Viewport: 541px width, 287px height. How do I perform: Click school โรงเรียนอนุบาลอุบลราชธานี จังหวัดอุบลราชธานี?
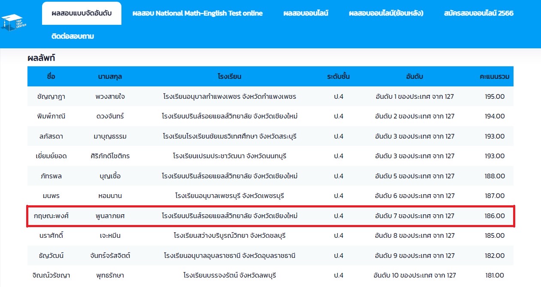click(x=230, y=256)
